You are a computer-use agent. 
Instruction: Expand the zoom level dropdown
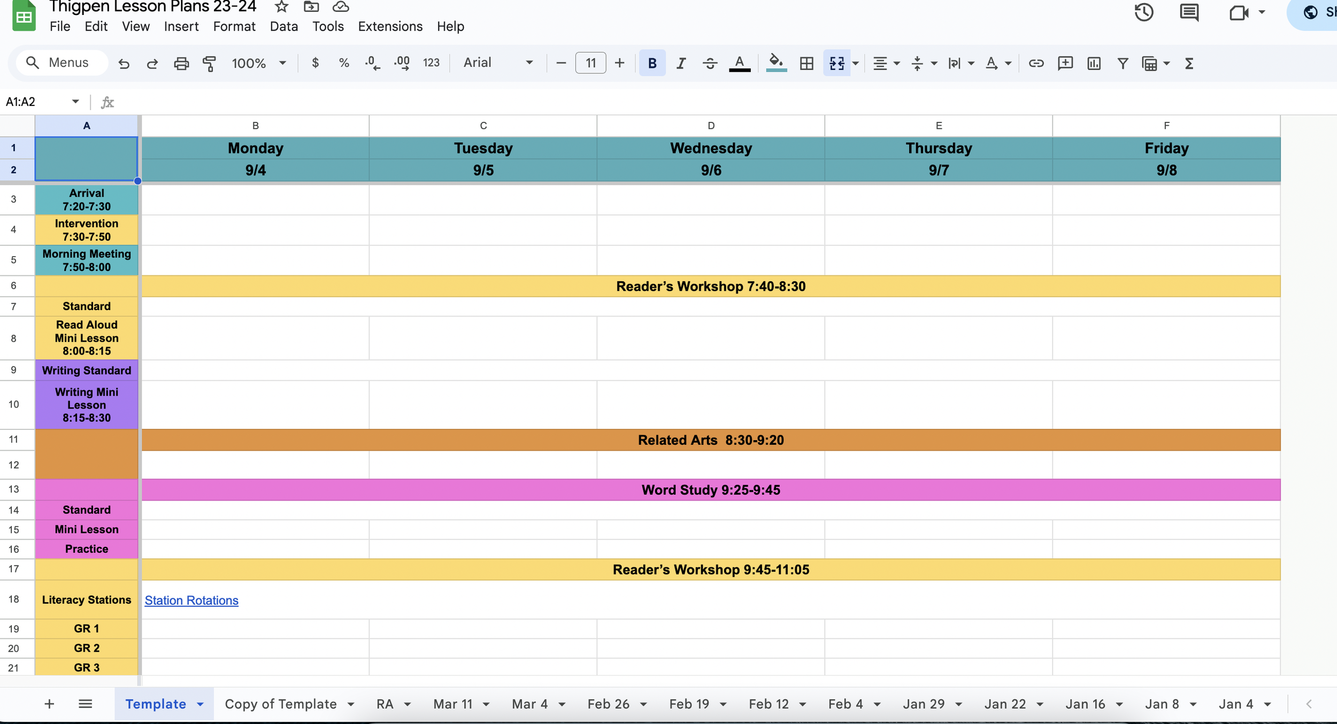point(282,63)
